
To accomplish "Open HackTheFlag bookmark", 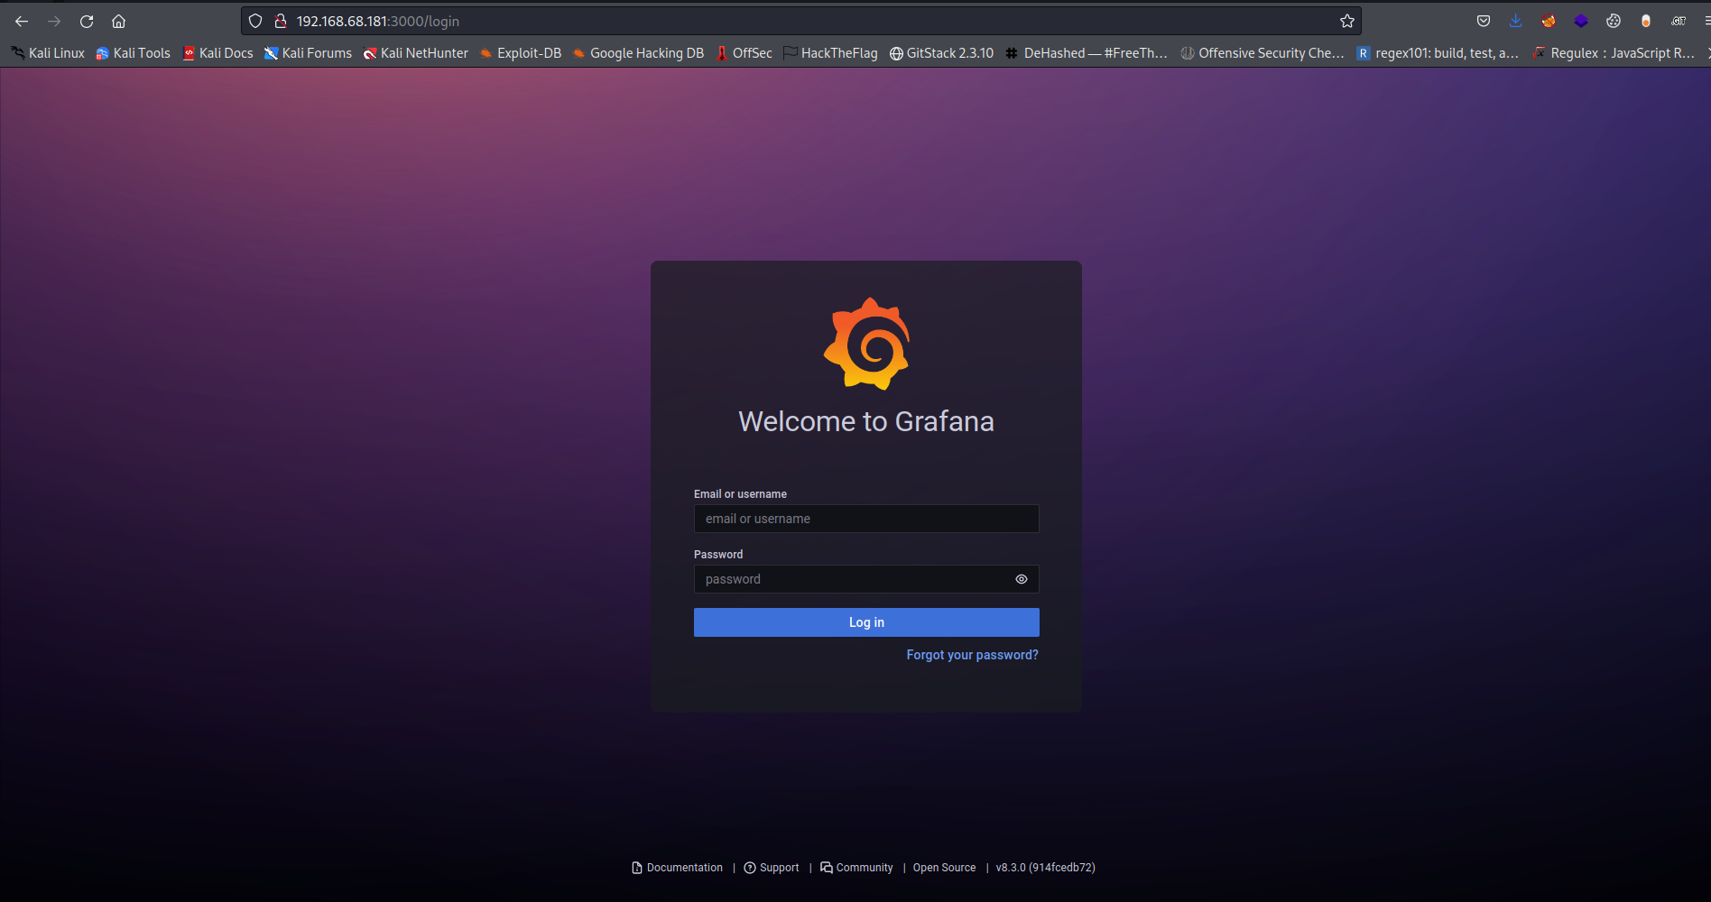I will pyautogui.click(x=830, y=53).
